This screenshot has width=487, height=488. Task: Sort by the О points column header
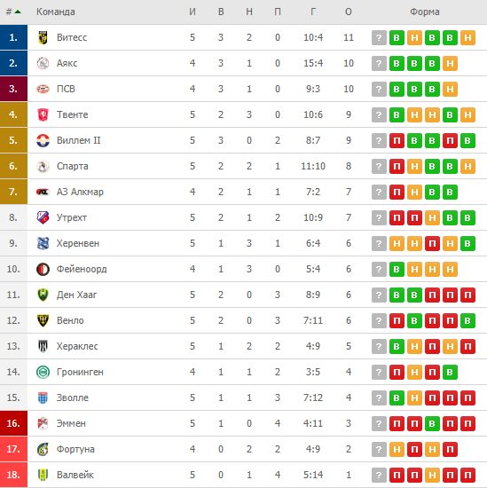tap(349, 12)
